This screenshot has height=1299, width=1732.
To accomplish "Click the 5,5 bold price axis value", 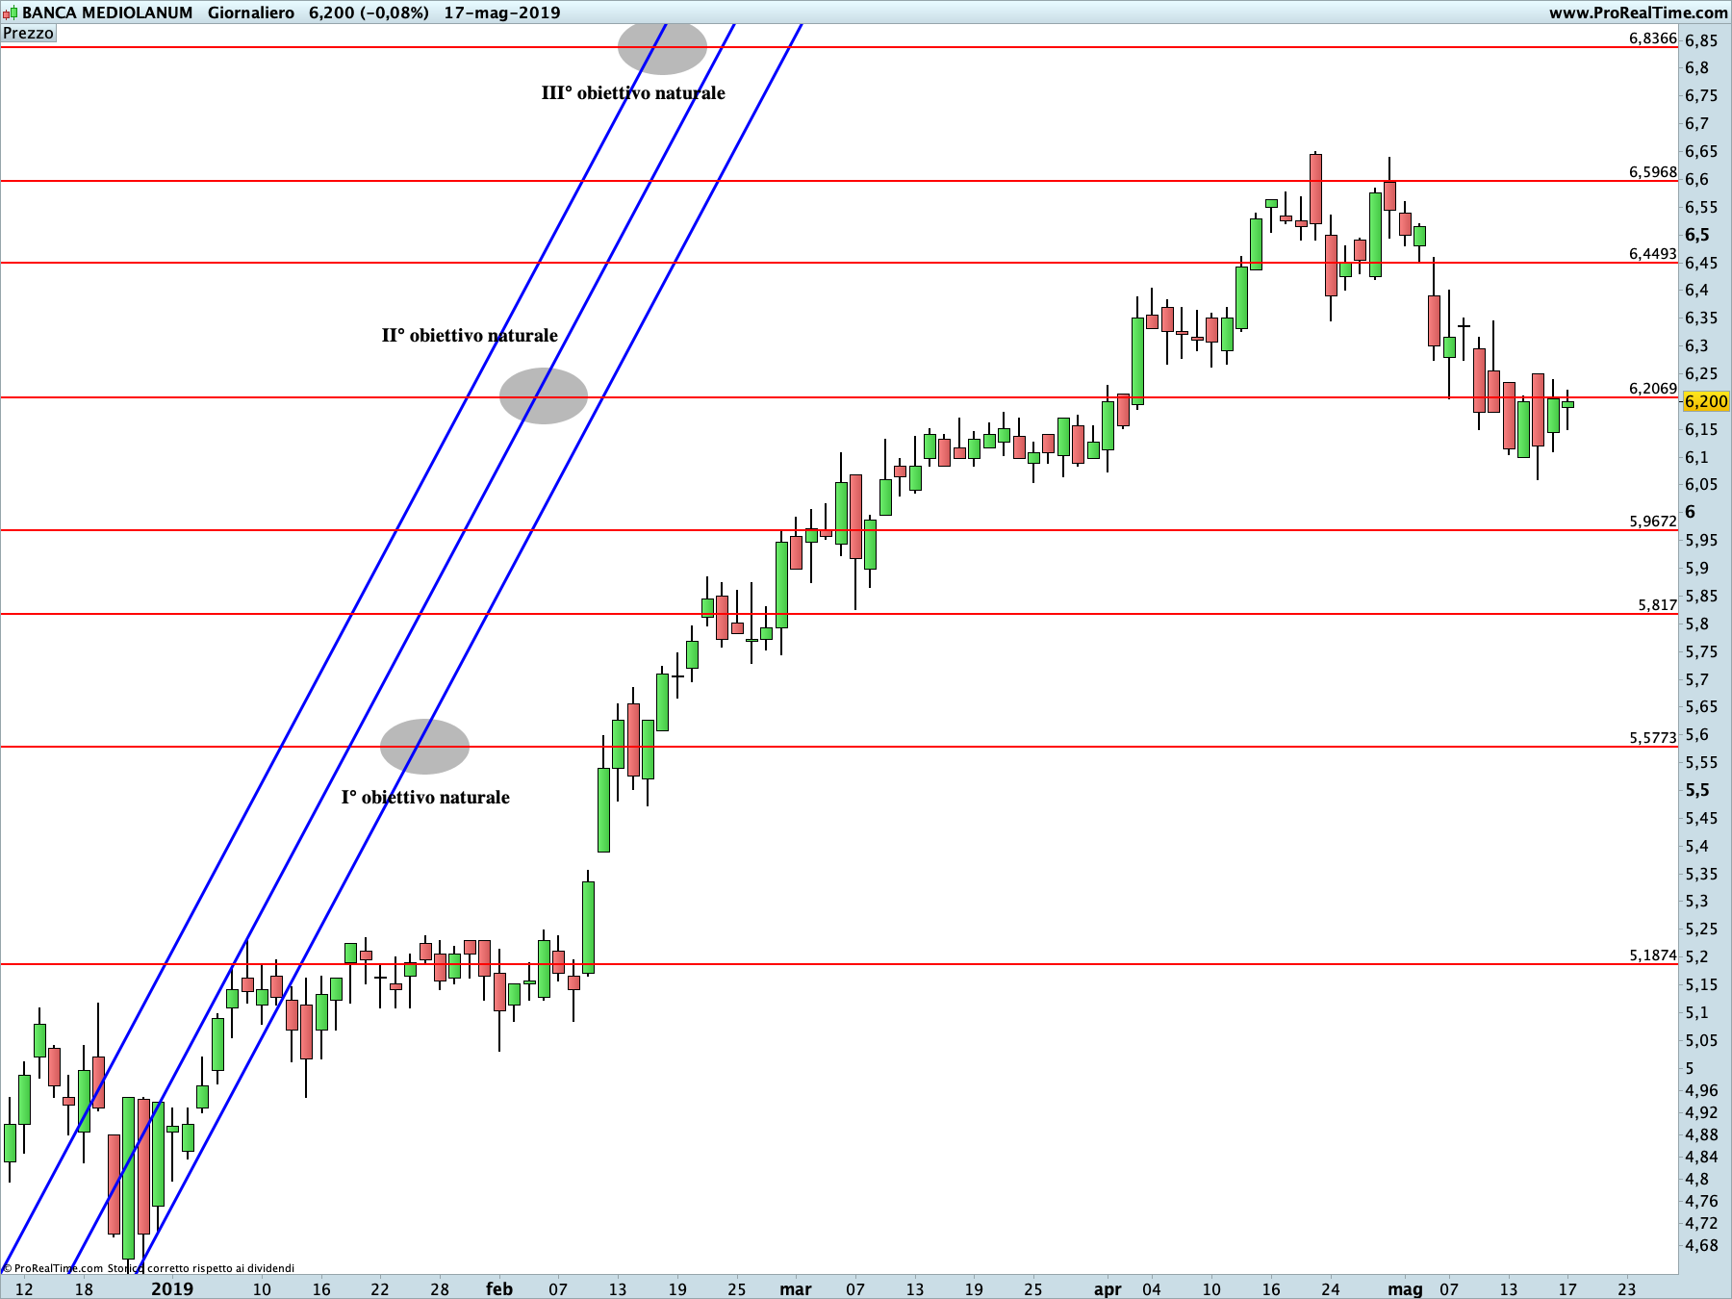I will click(1697, 790).
